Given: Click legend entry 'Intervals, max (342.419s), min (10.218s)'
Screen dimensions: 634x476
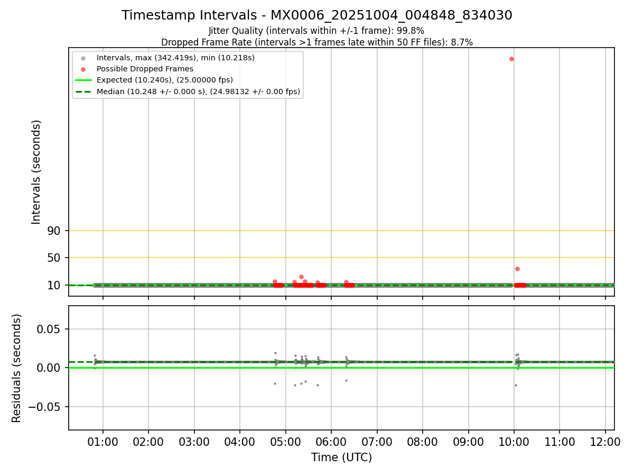Looking at the screenshot, I should point(175,58).
